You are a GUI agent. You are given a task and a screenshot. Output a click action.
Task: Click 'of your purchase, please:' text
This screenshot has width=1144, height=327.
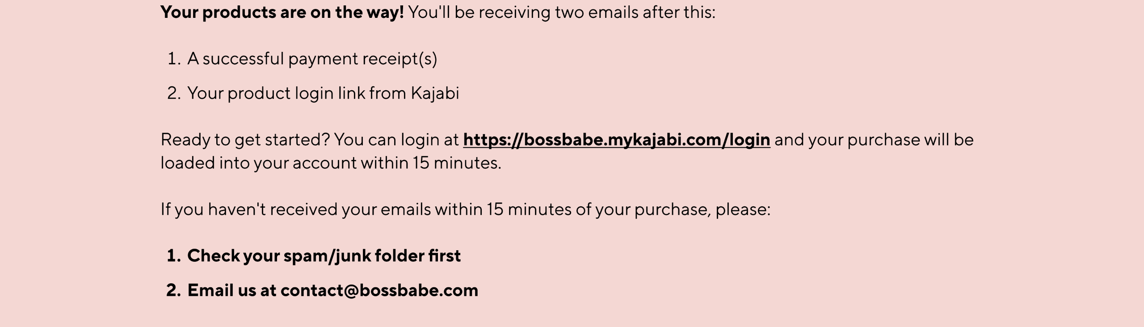click(x=673, y=210)
